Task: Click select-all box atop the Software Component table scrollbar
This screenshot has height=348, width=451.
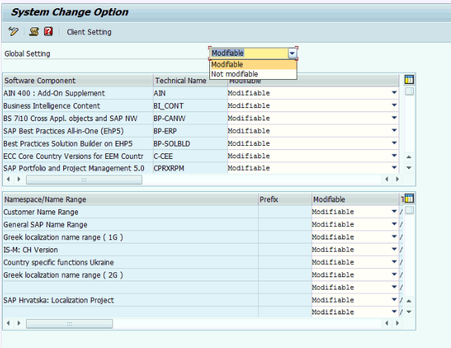Action: click(x=409, y=91)
